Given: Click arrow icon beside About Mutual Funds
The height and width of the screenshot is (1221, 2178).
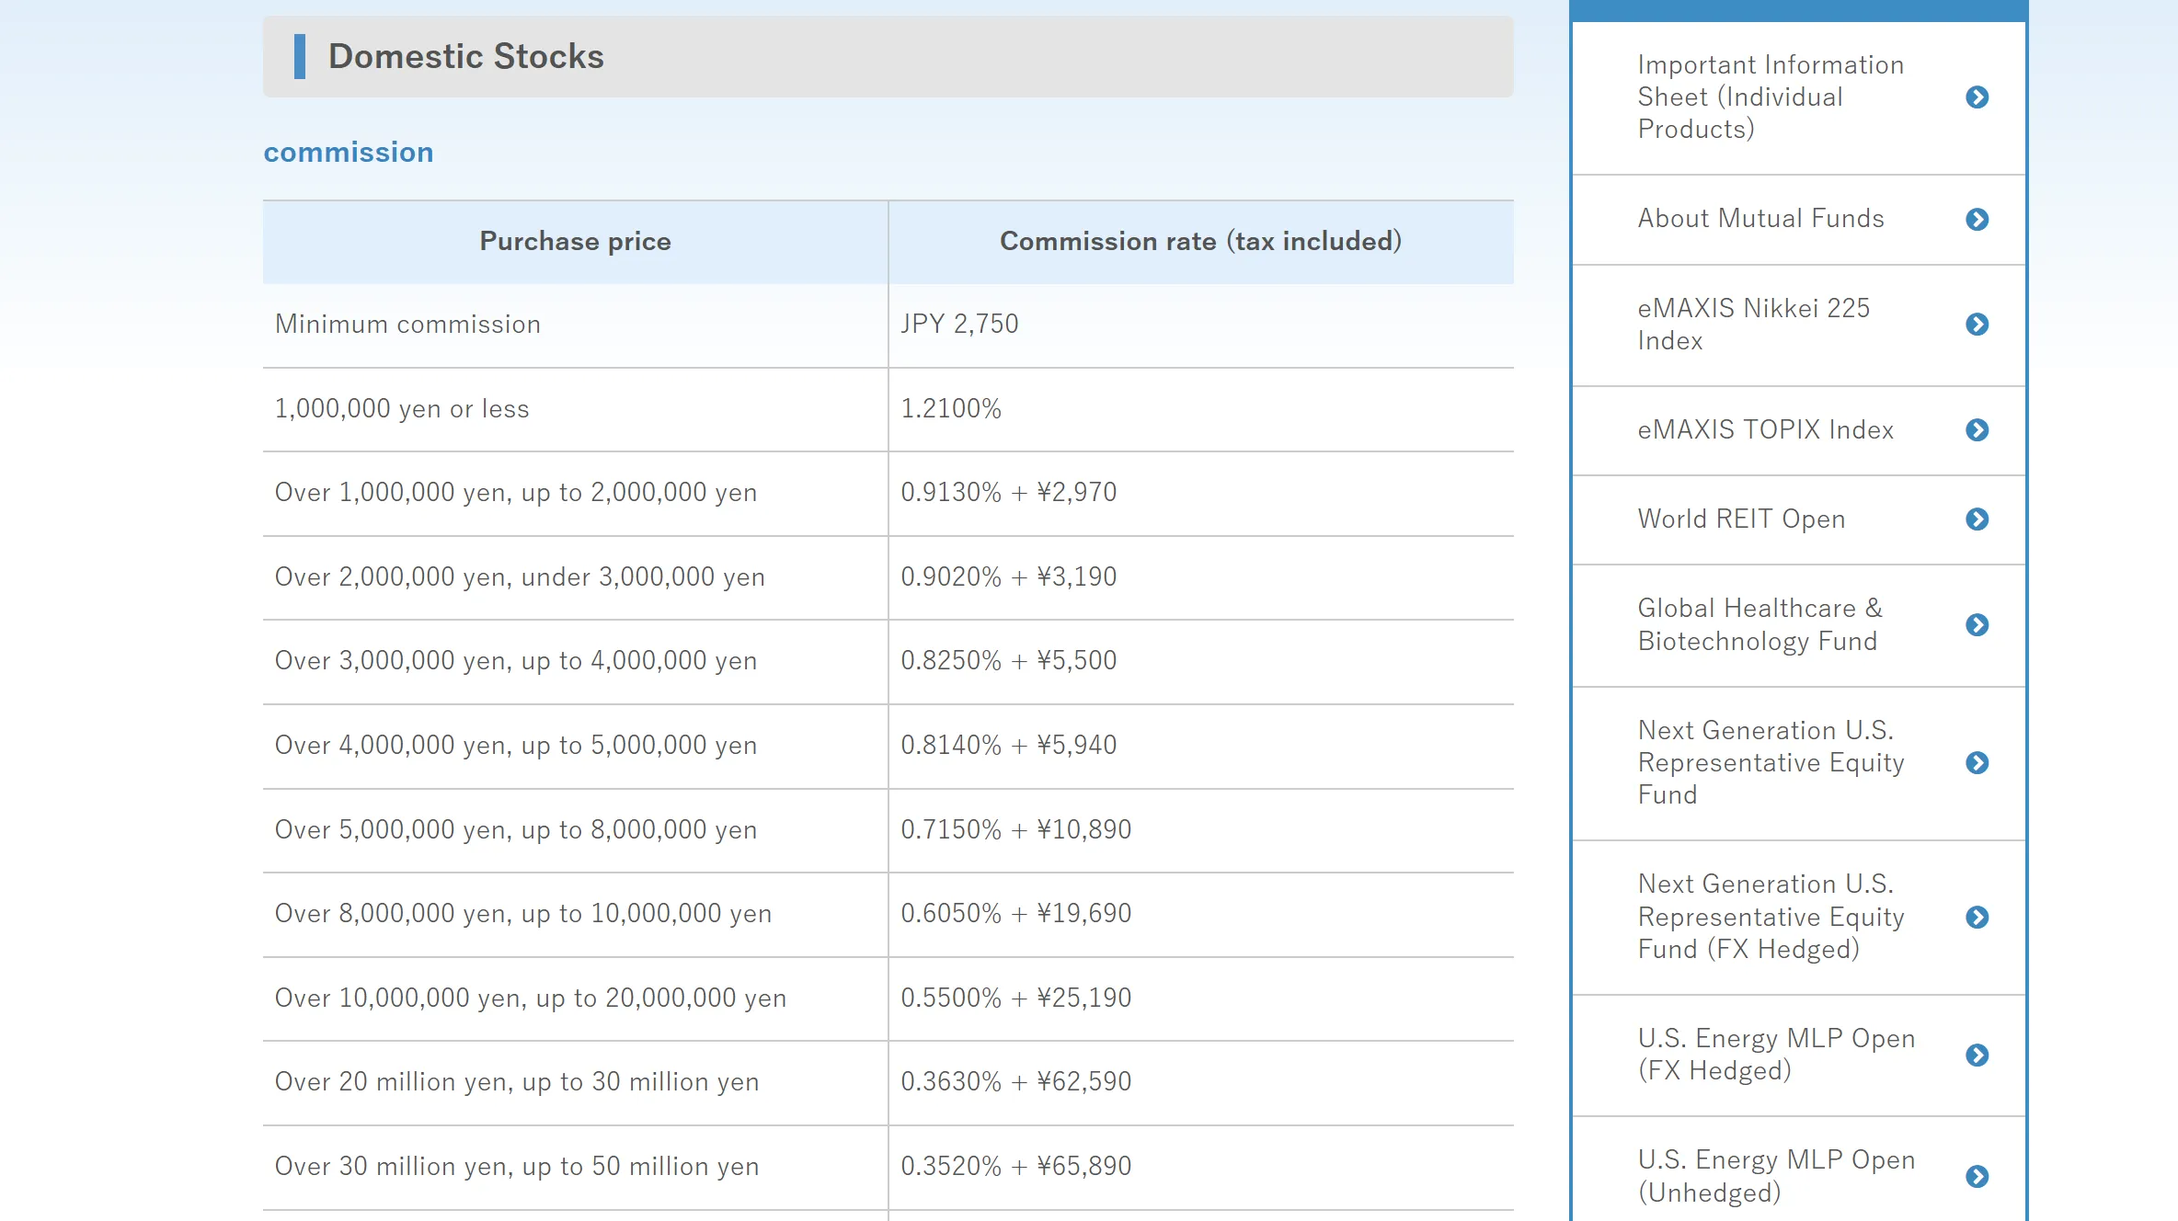Looking at the screenshot, I should [x=1977, y=219].
